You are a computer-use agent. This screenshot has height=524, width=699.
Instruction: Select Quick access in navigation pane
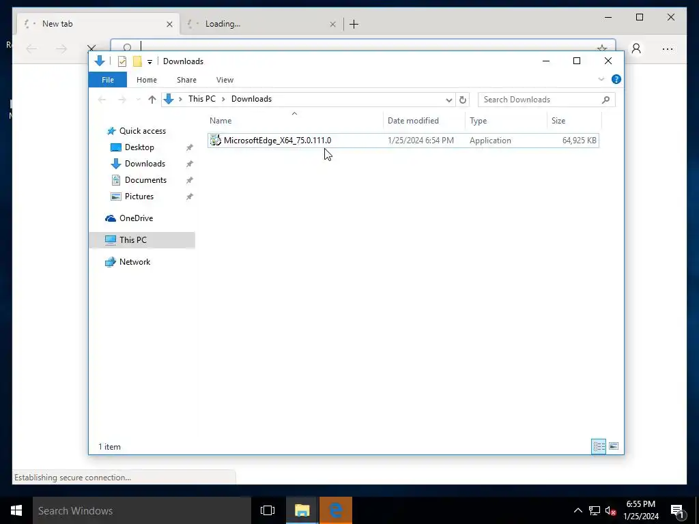(142, 131)
